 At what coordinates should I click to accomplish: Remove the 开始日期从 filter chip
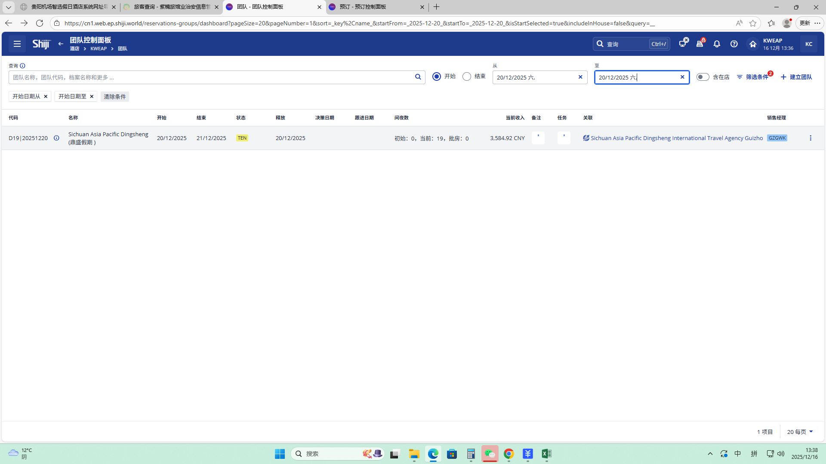(x=46, y=96)
